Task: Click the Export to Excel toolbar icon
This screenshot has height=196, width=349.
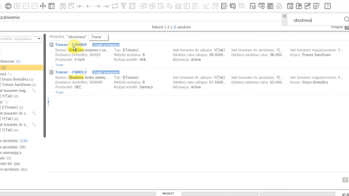Action: click(x=17, y=6)
